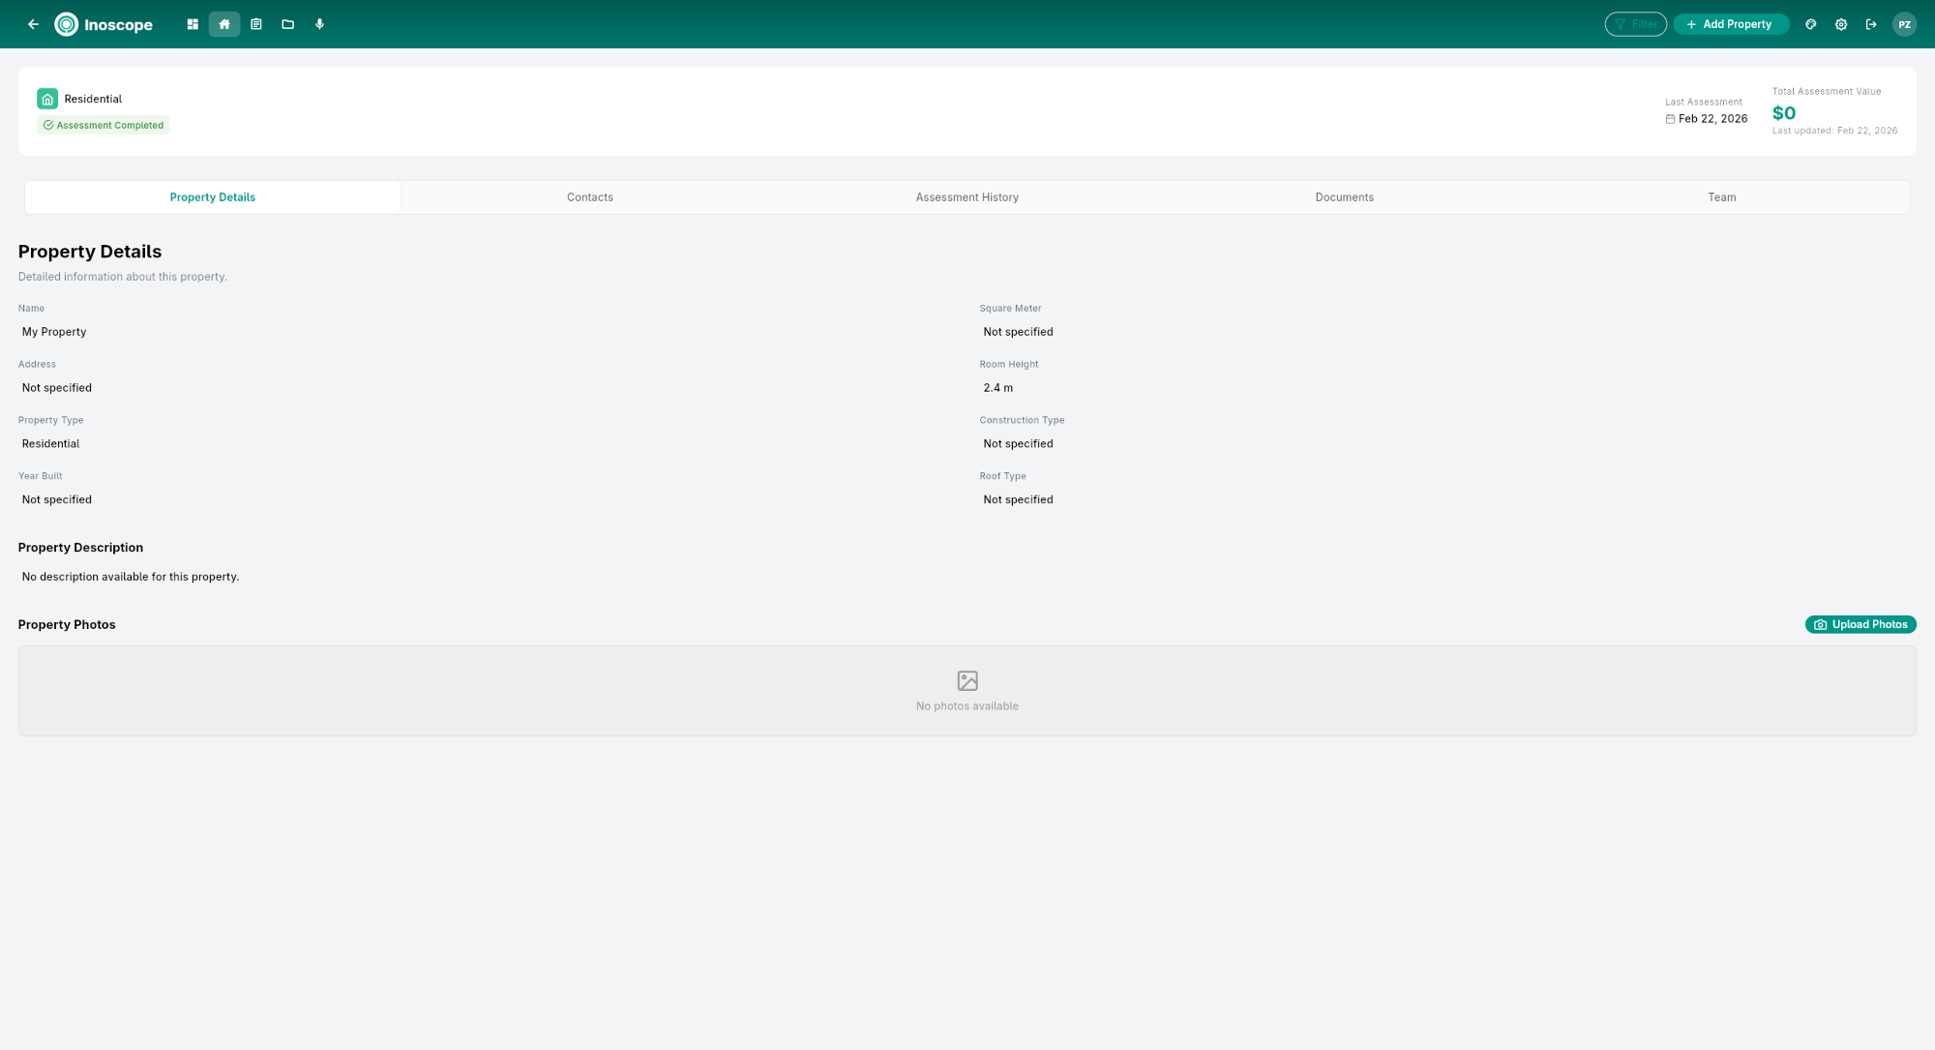
Task: Open the PZ profile avatar menu
Action: click(x=1904, y=23)
